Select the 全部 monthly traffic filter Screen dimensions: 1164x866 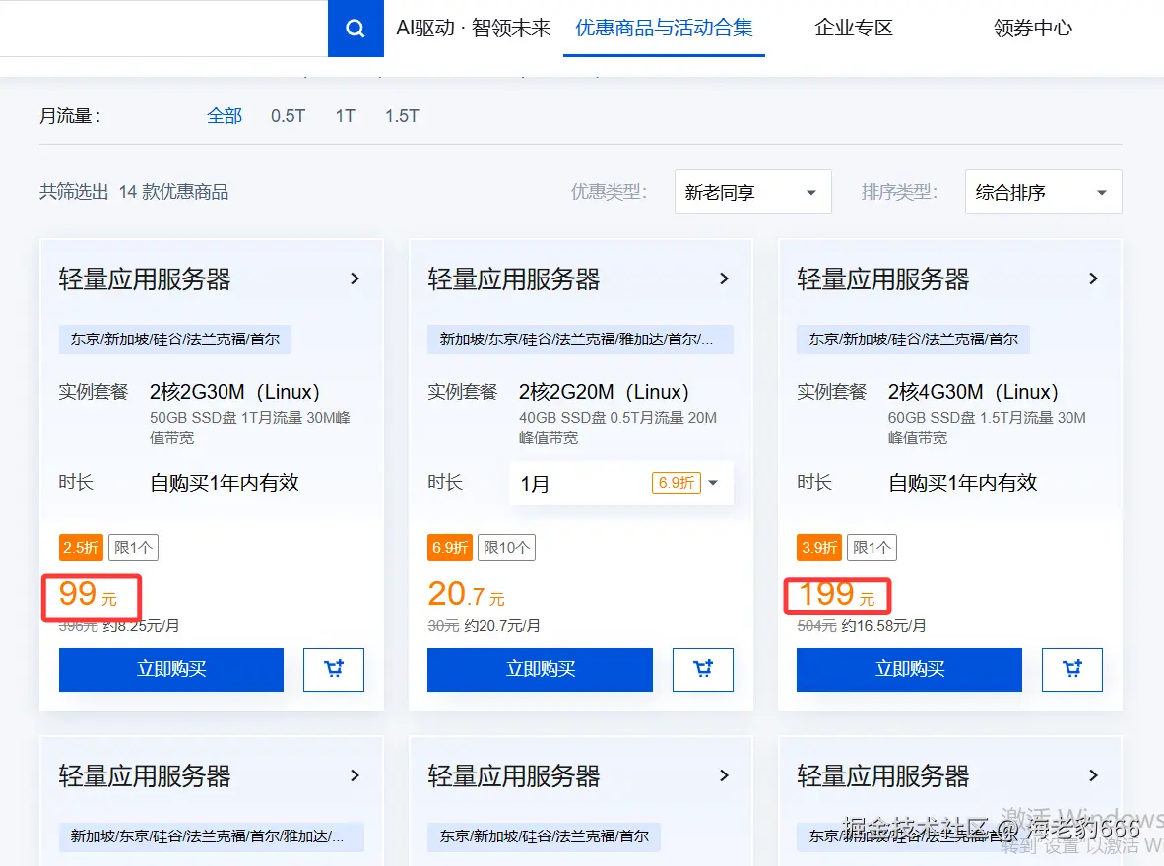pyautogui.click(x=225, y=116)
